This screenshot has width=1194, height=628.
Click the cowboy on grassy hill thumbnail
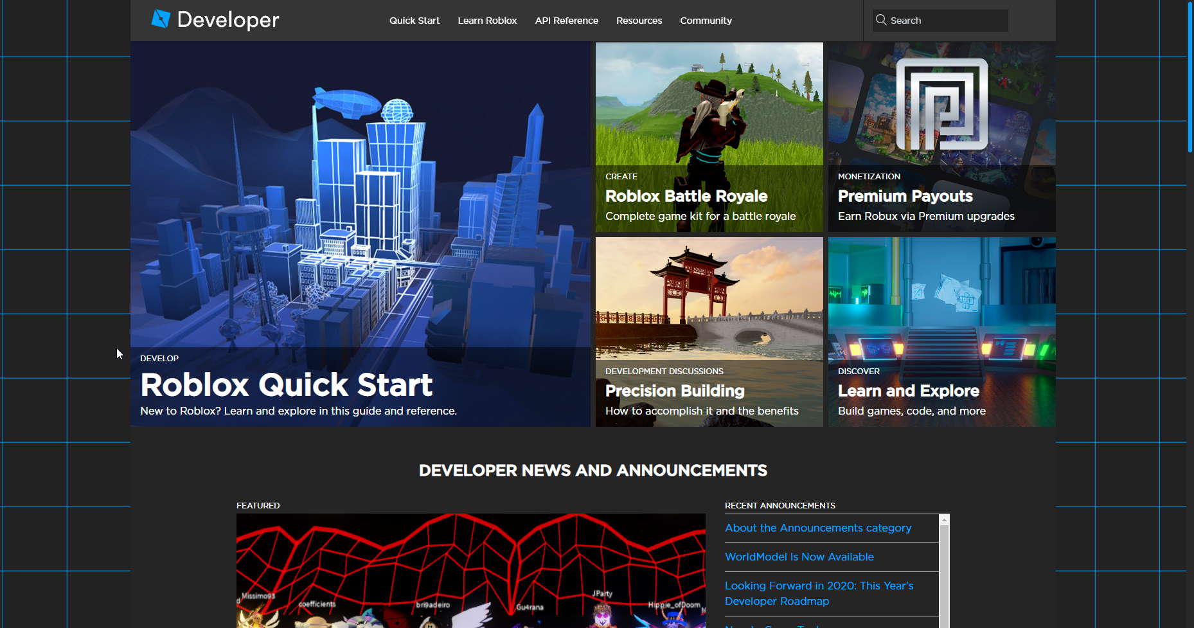709,103
